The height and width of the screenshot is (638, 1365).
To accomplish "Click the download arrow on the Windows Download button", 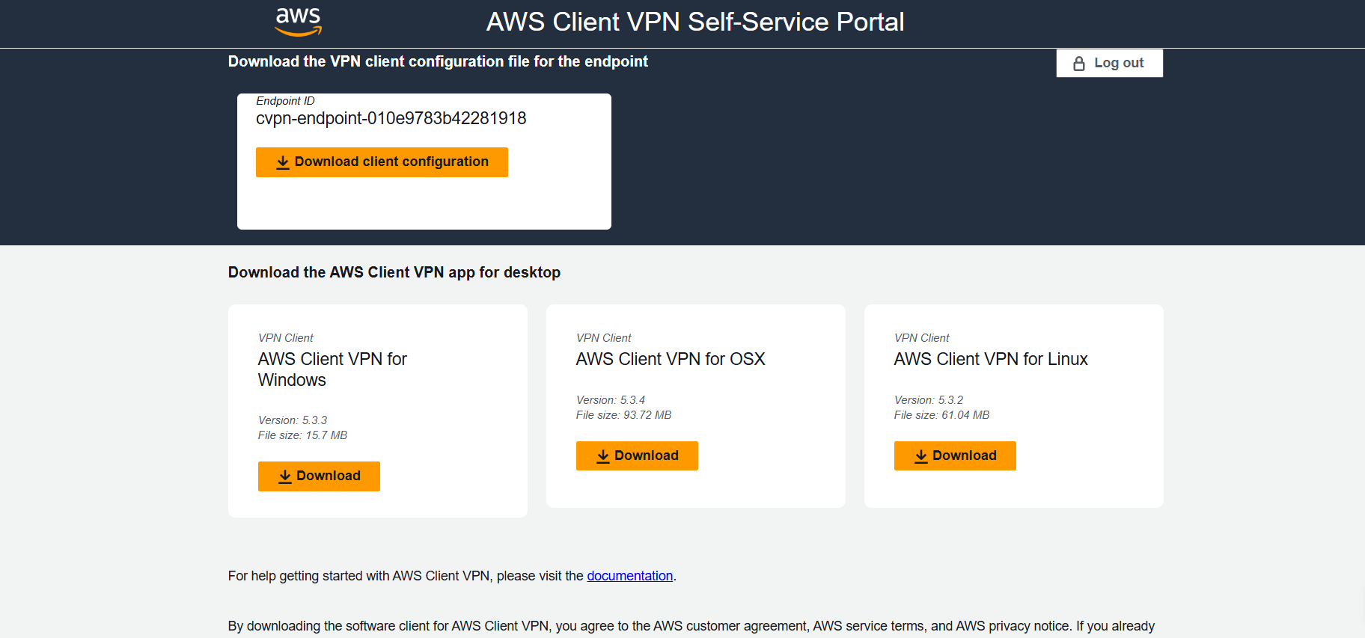I will (x=285, y=476).
